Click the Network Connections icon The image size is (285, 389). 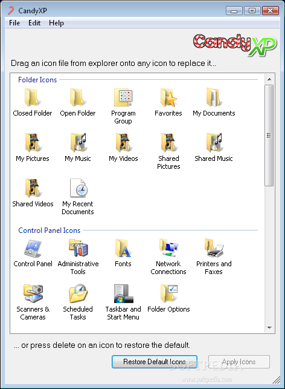(x=168, y=247)
